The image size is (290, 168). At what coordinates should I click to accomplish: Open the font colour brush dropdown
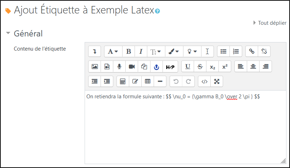(174, 51)
